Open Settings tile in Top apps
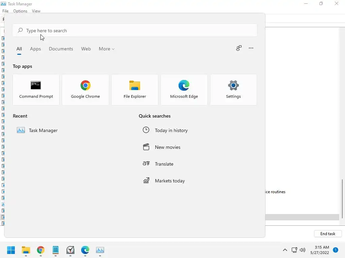 pos(233,89)
